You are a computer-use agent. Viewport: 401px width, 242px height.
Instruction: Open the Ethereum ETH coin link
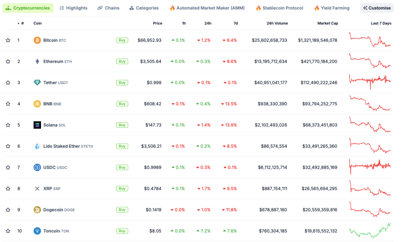pos(57,61)
